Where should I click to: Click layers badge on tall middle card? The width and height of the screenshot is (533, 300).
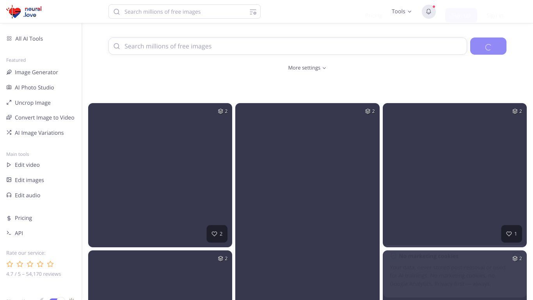click(x=370, y=111)
